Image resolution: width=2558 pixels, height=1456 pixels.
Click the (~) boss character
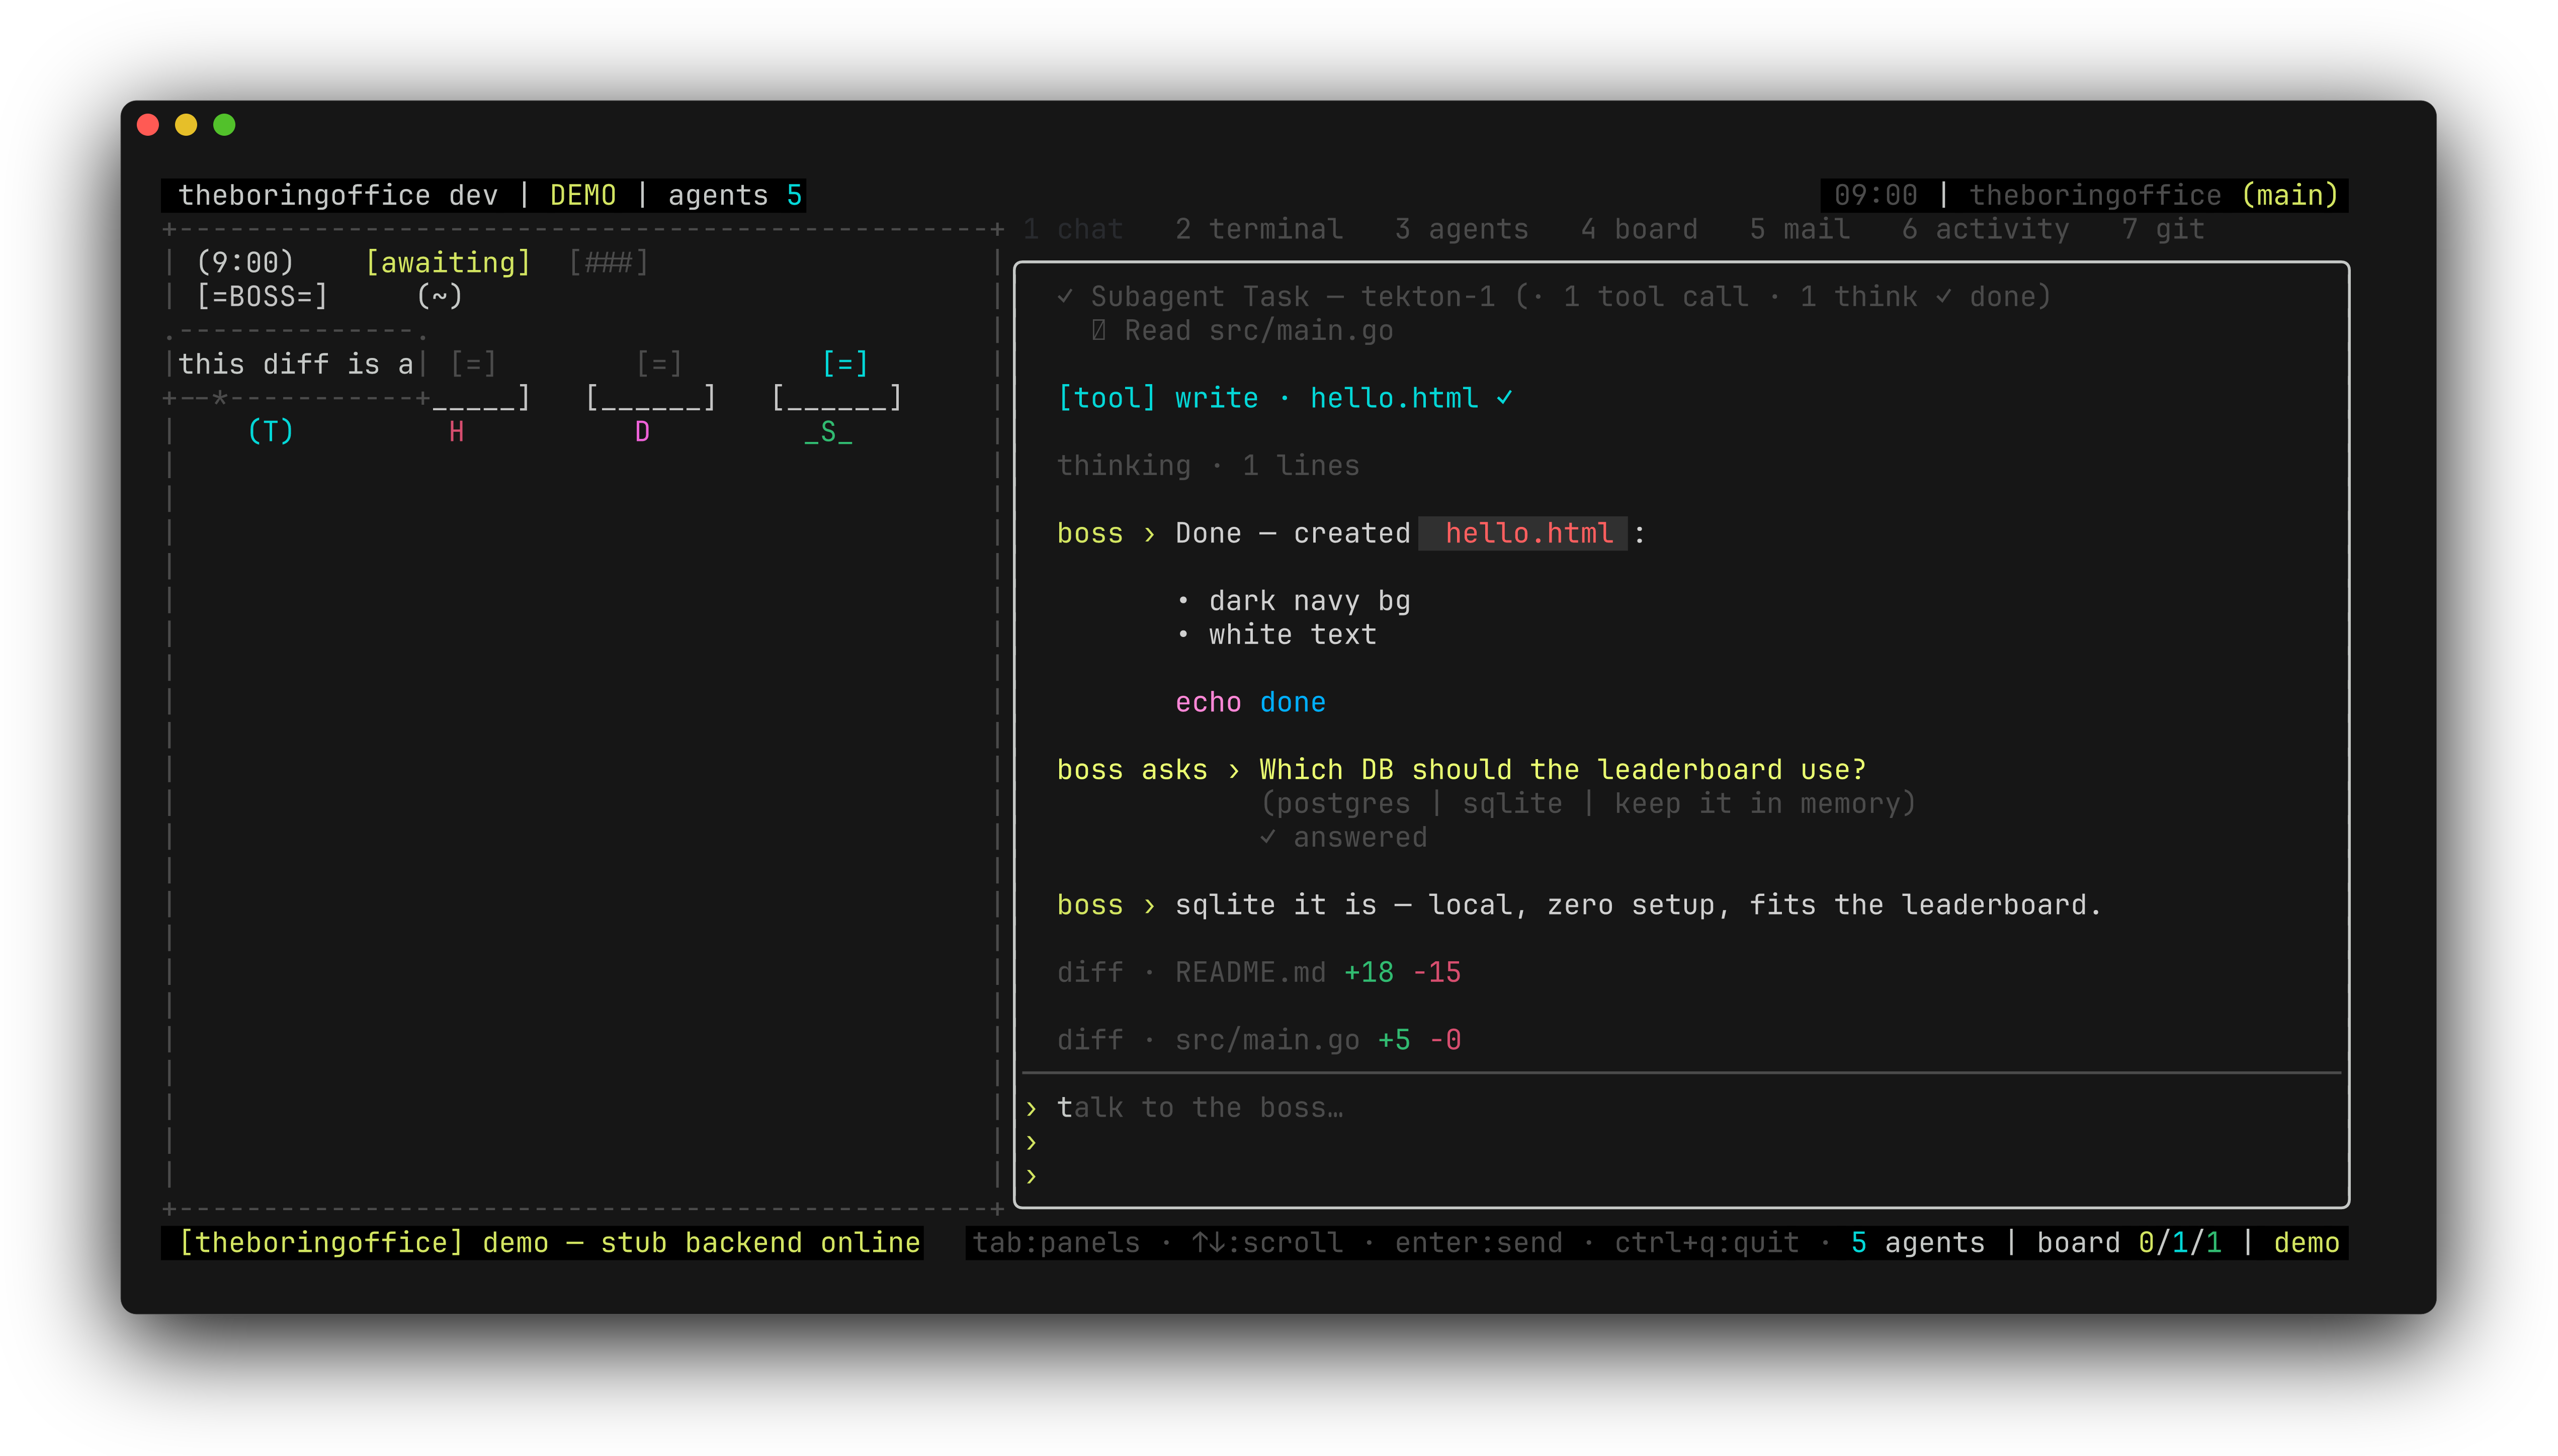coord(439,296)
